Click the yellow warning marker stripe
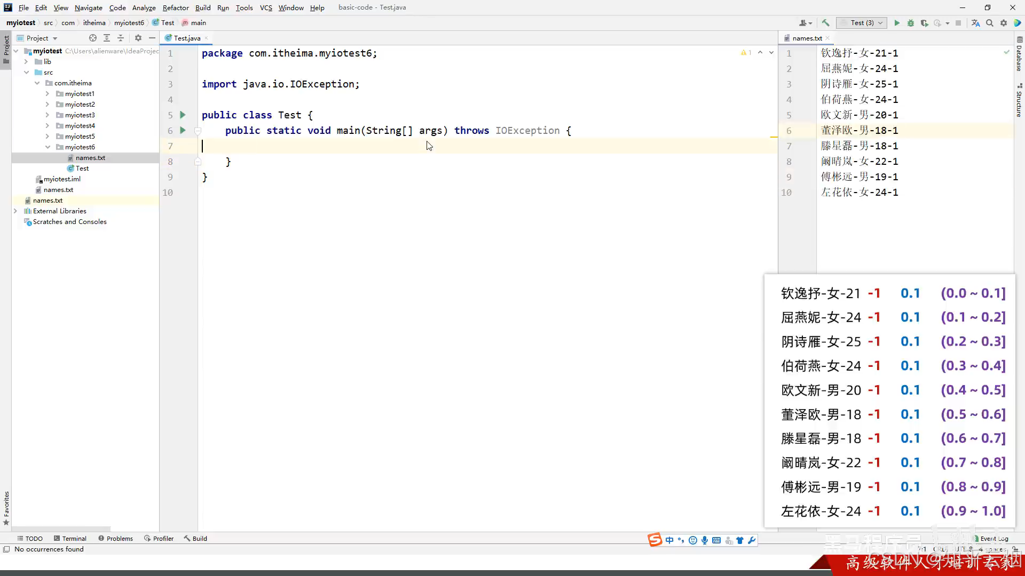Image resolution: width=1025 pixels, height=576 pixels. tap(774, 137)
